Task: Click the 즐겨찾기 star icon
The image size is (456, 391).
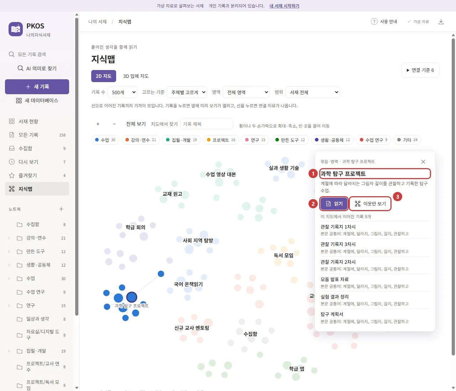Action: (12, 175)
